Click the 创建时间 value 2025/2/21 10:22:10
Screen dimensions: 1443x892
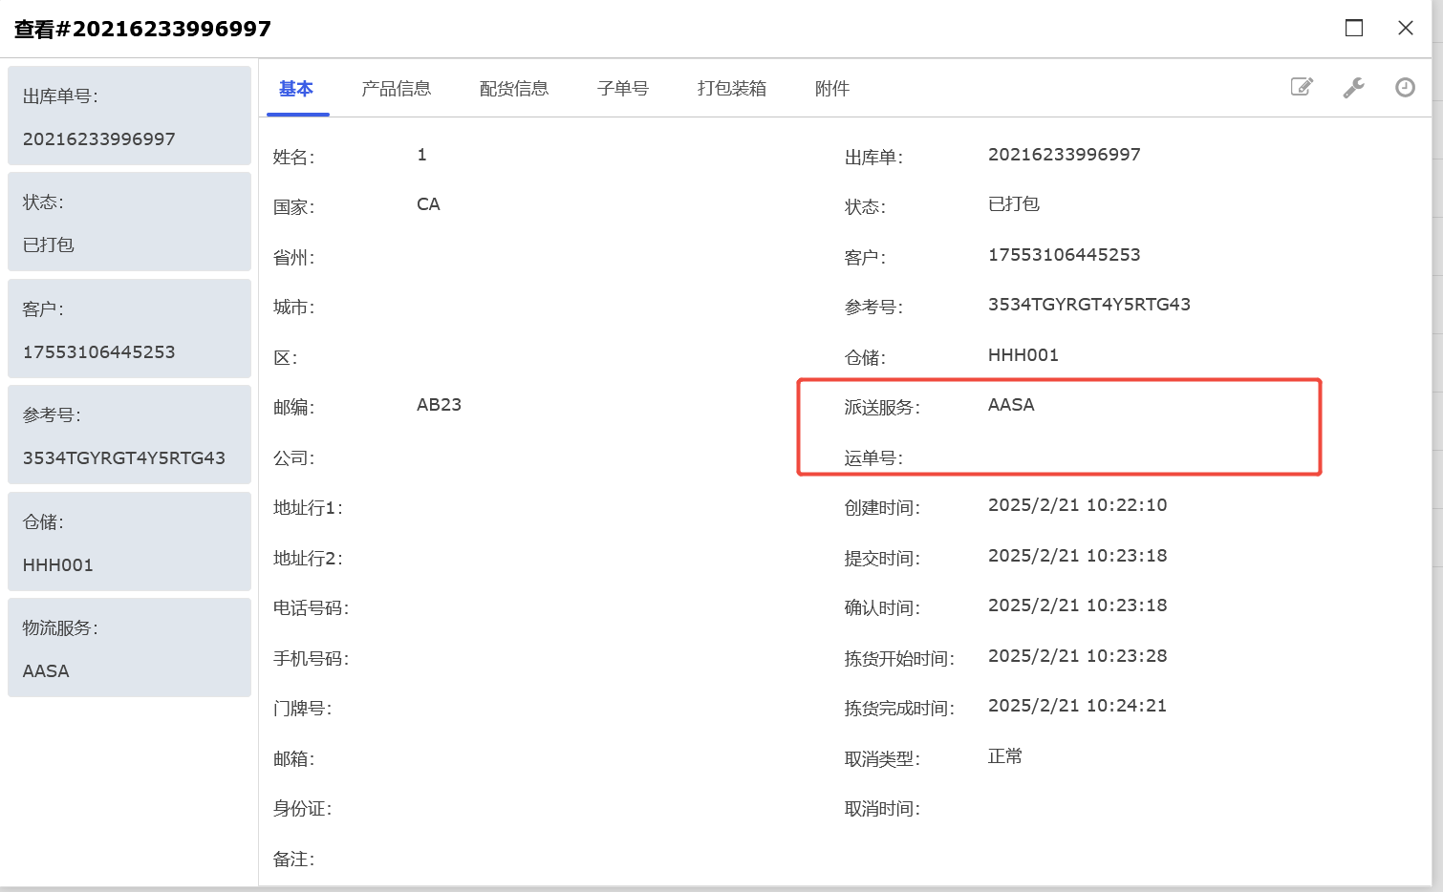1078,505
